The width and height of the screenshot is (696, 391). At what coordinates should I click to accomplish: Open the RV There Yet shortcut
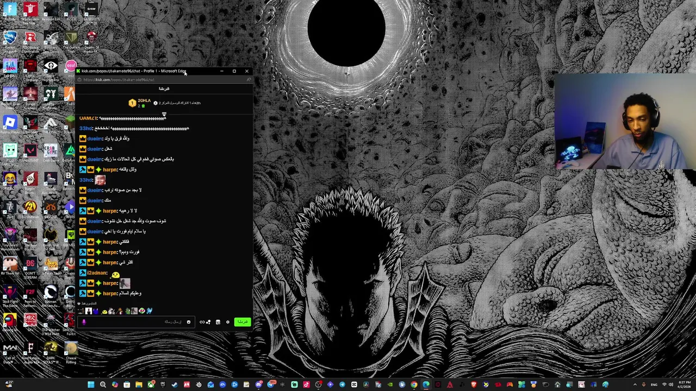point(10,265)
